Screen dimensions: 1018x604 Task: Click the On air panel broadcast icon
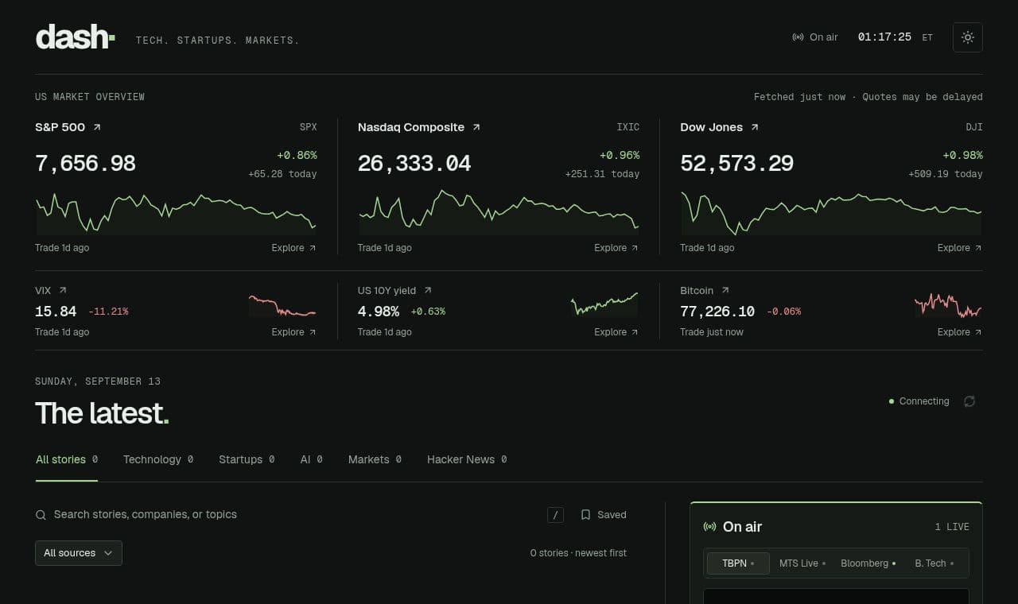tap(710, 527)
